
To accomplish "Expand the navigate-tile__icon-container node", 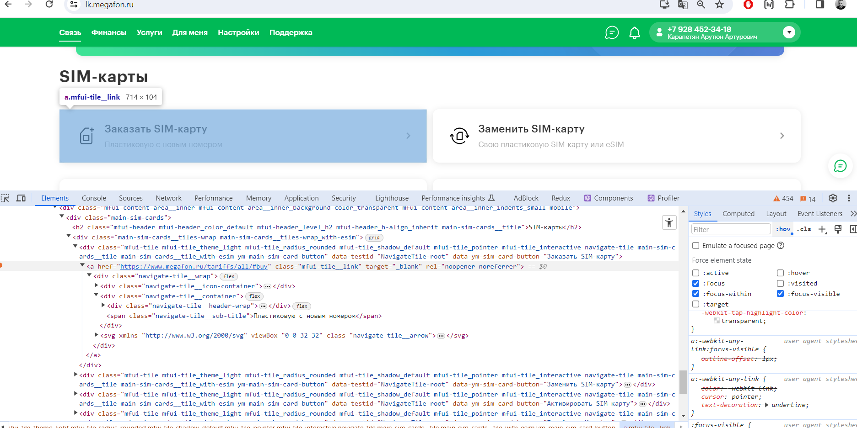I will coord(97,285).
